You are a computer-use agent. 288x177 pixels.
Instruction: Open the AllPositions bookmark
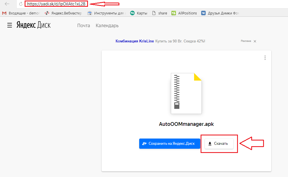[x=184, y=13]
